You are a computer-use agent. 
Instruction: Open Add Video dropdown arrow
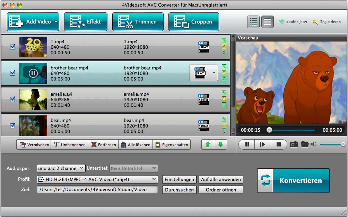click(x=55, y=22)
